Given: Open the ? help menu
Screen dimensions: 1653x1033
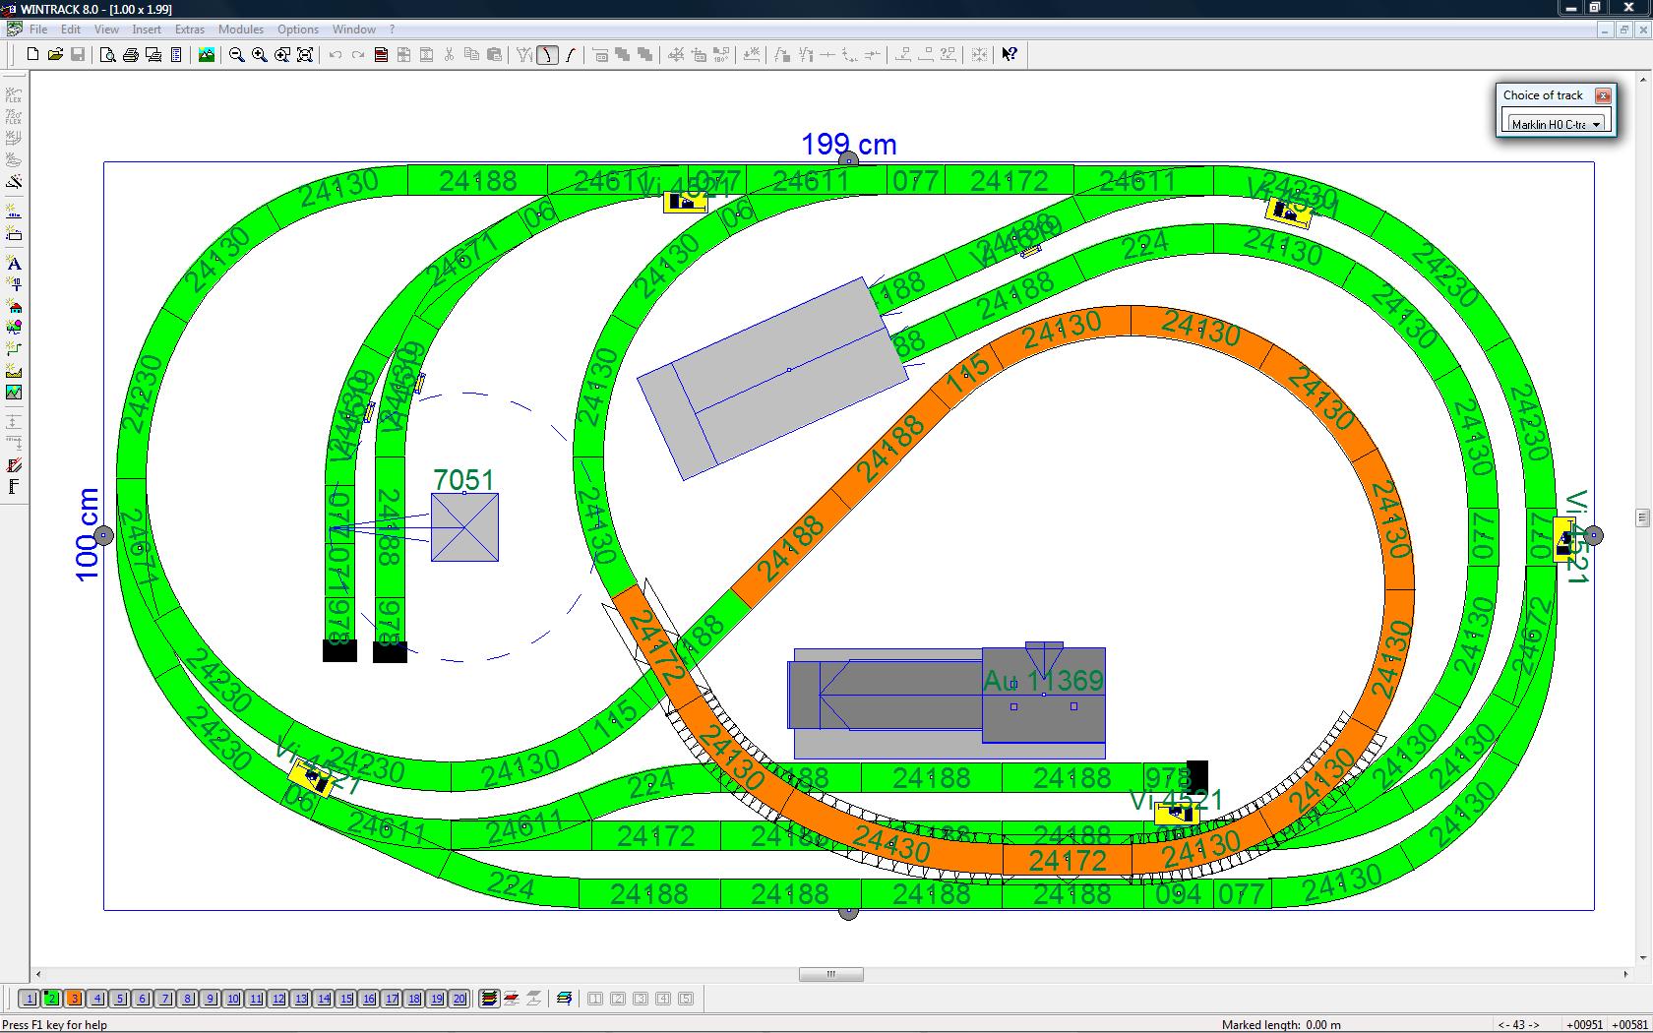Looking at the screenshot, I should coord(392,30).
